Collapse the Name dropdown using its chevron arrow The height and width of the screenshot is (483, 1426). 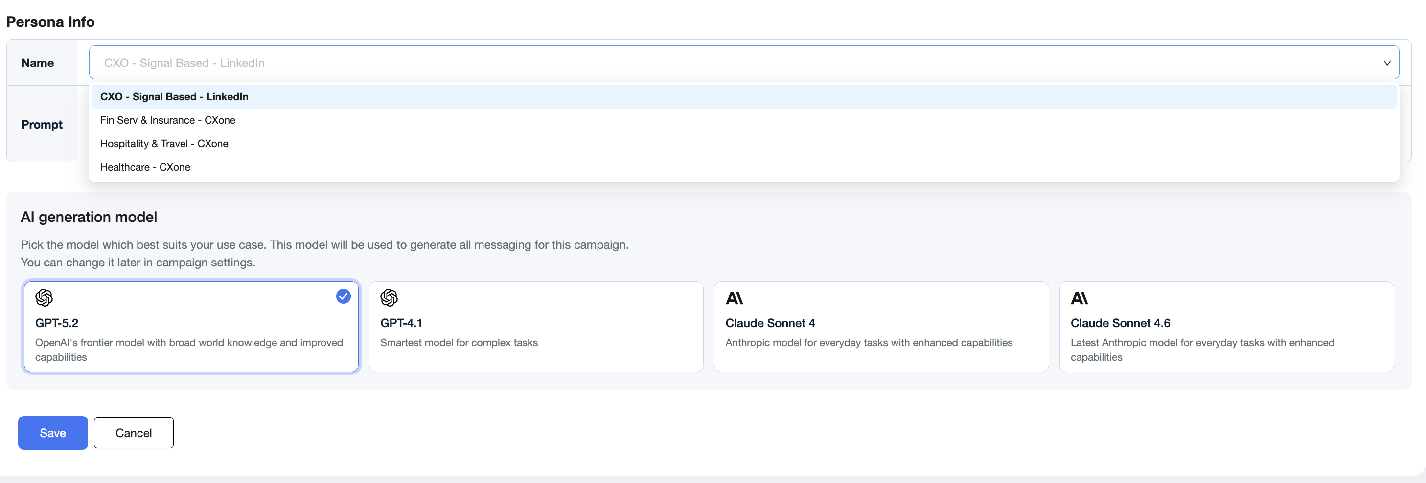point(1387,63)
